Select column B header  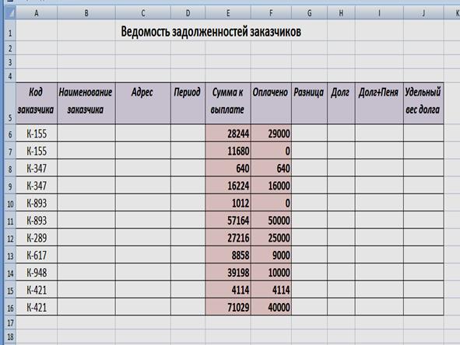pyautogui.click(x=86, y=13)
